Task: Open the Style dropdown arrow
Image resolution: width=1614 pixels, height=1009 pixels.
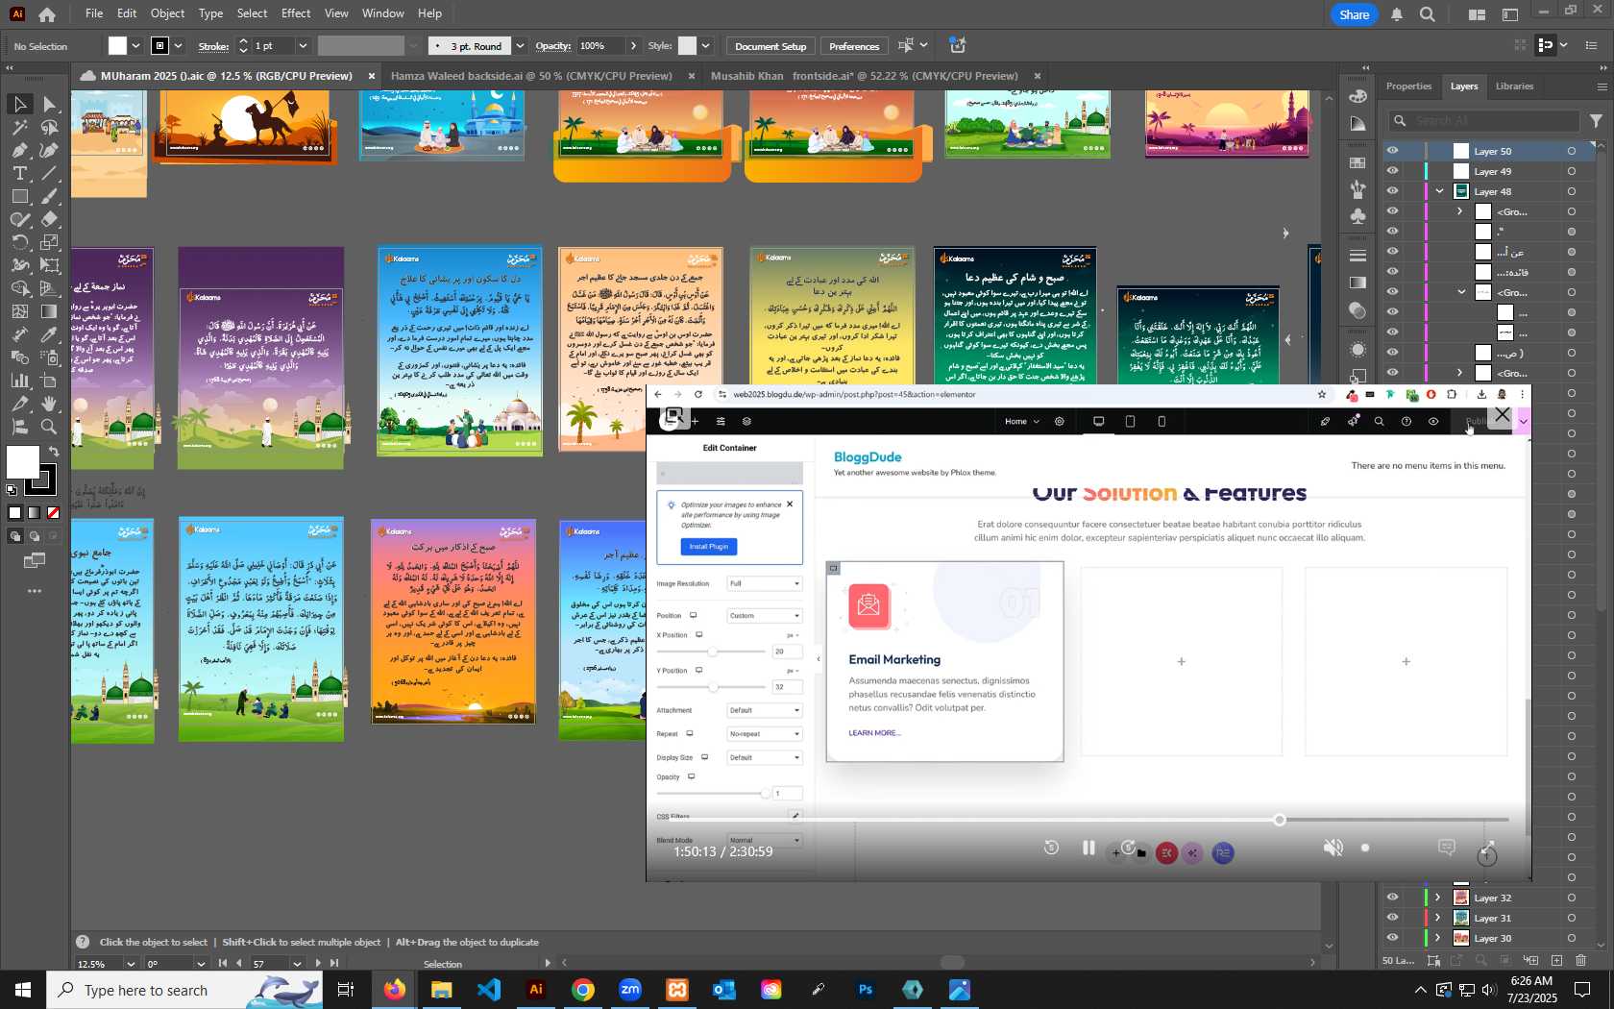Action: point(705,46)
